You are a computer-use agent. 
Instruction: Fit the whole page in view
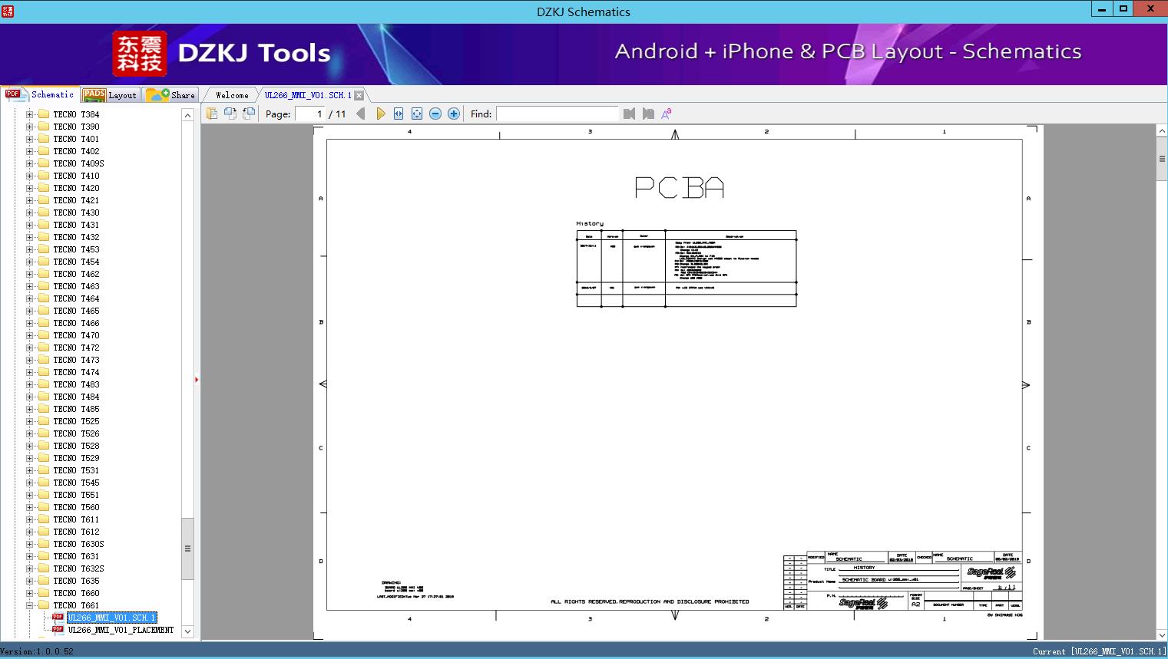tap(417, 114)
